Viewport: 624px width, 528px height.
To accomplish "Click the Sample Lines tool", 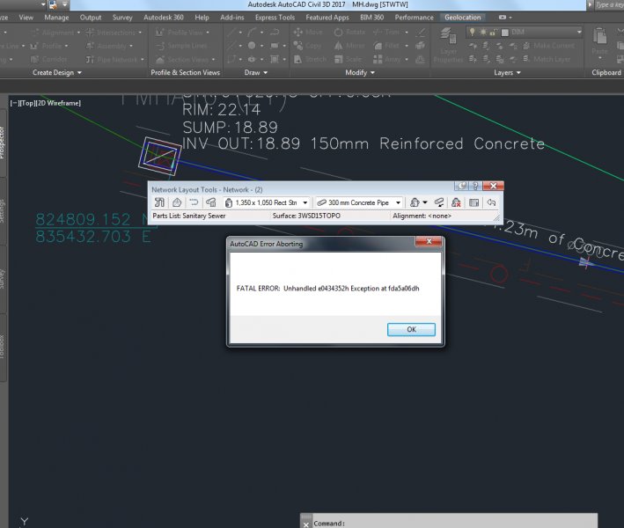I will 181,46.
